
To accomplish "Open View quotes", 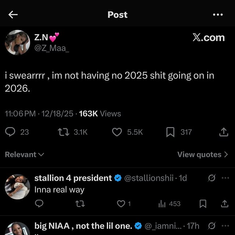I will point(203,155).
